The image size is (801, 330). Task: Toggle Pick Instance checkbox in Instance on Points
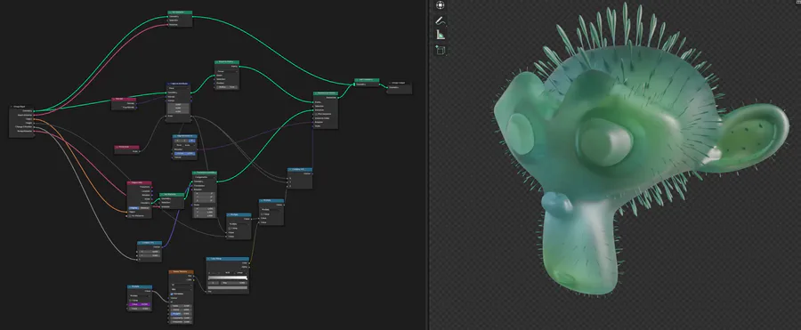pos(316,113)
